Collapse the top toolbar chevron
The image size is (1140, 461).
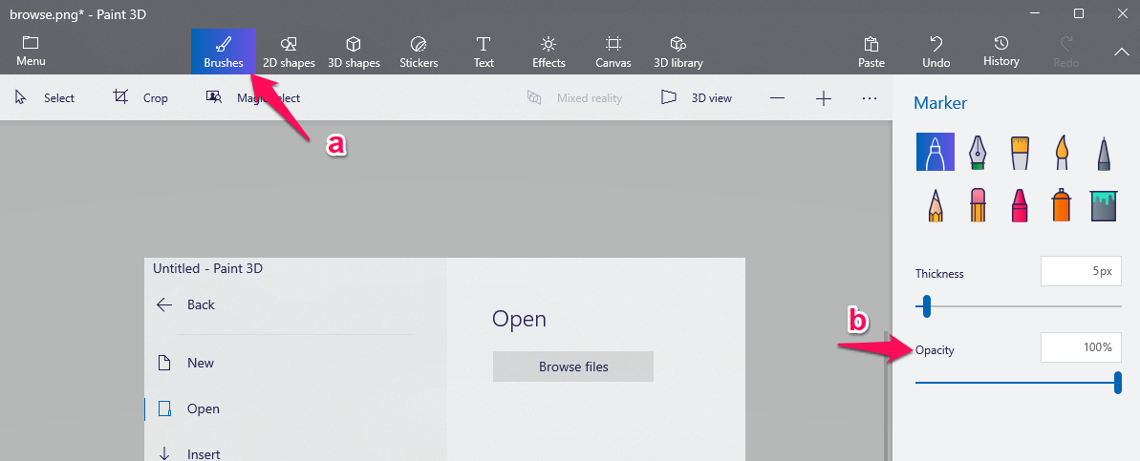[x=1120, y=52]
